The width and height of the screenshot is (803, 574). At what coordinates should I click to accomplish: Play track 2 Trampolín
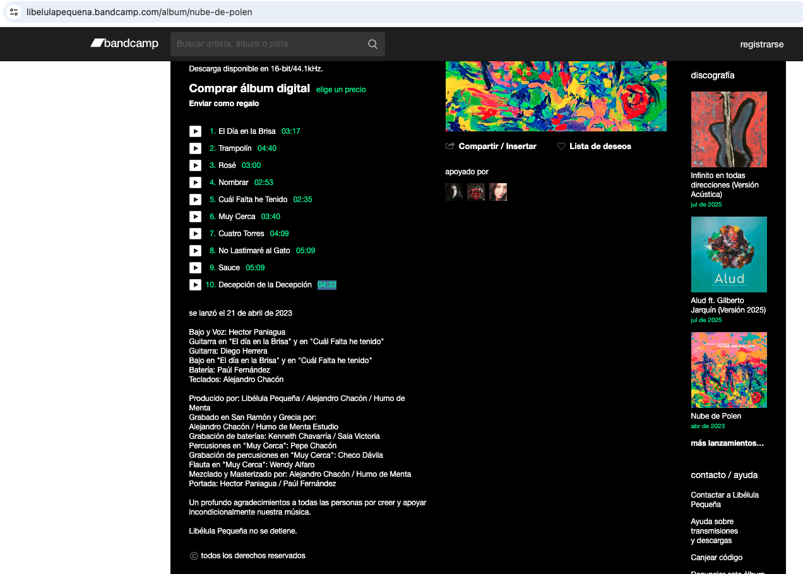pos(195,148)
